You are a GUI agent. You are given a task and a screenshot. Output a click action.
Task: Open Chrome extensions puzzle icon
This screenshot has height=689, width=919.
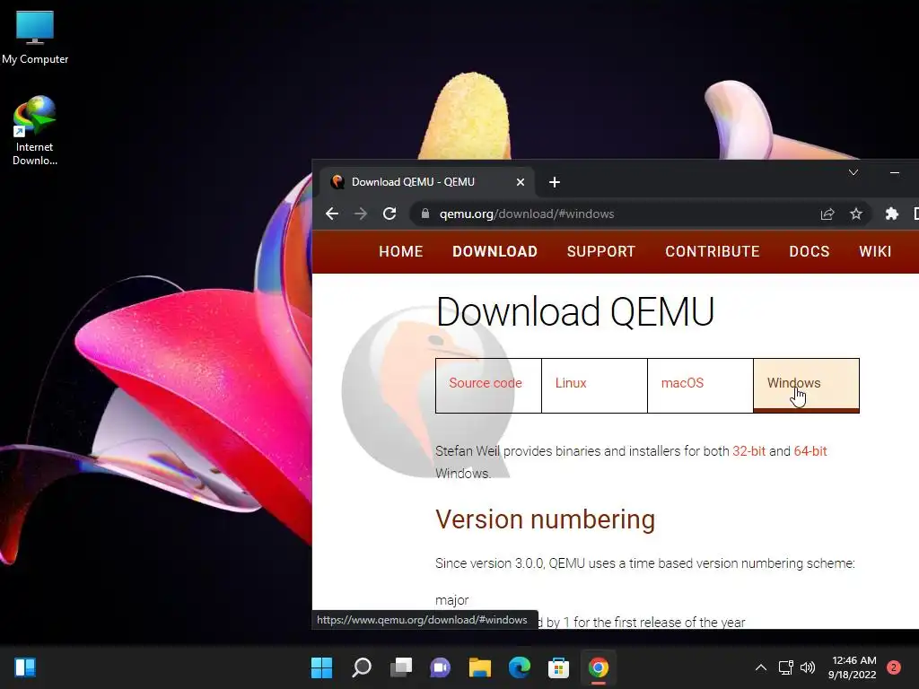coord(892,214)
